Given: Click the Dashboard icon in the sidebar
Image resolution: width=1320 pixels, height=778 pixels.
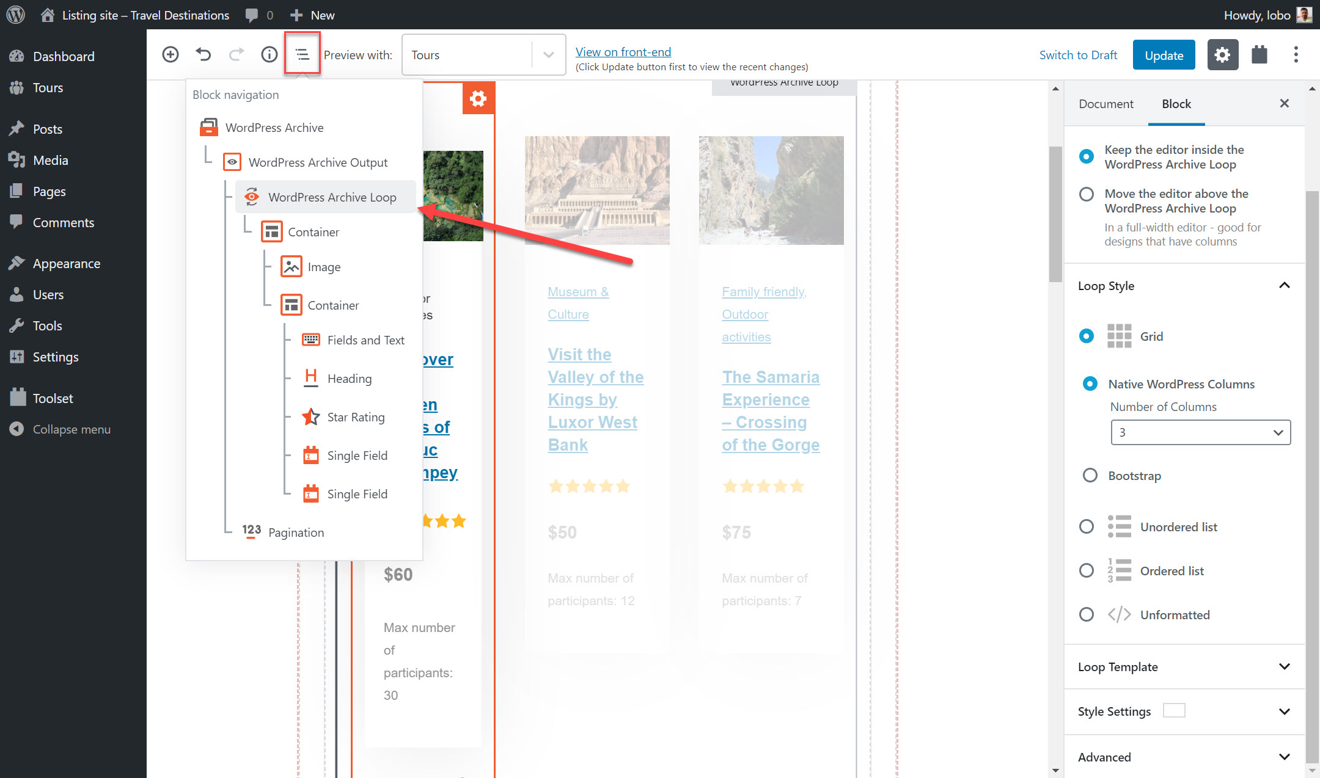Looking at the screenshot, I should coord(16,56).
